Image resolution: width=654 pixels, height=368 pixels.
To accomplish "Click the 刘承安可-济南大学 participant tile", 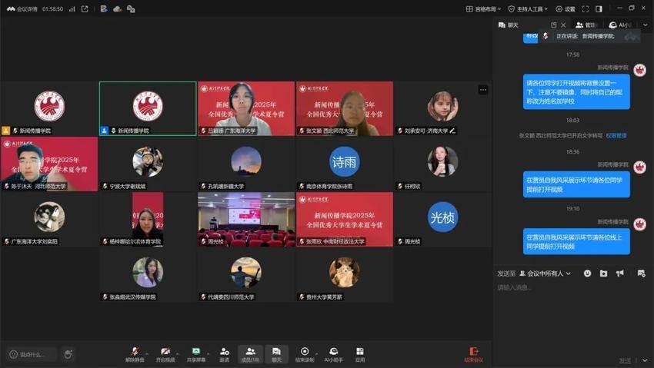I will click(442, 108).
